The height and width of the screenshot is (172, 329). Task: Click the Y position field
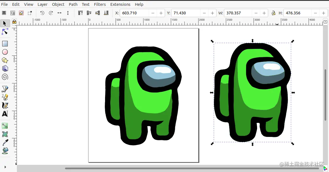point(186,13)
